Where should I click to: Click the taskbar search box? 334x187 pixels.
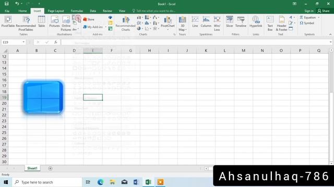[x=47, y=182]
